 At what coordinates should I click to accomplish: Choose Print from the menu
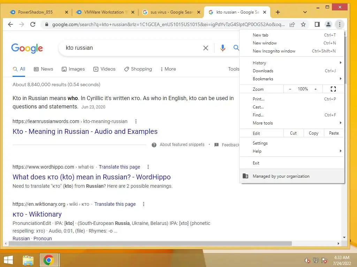[x=292, y=99]
